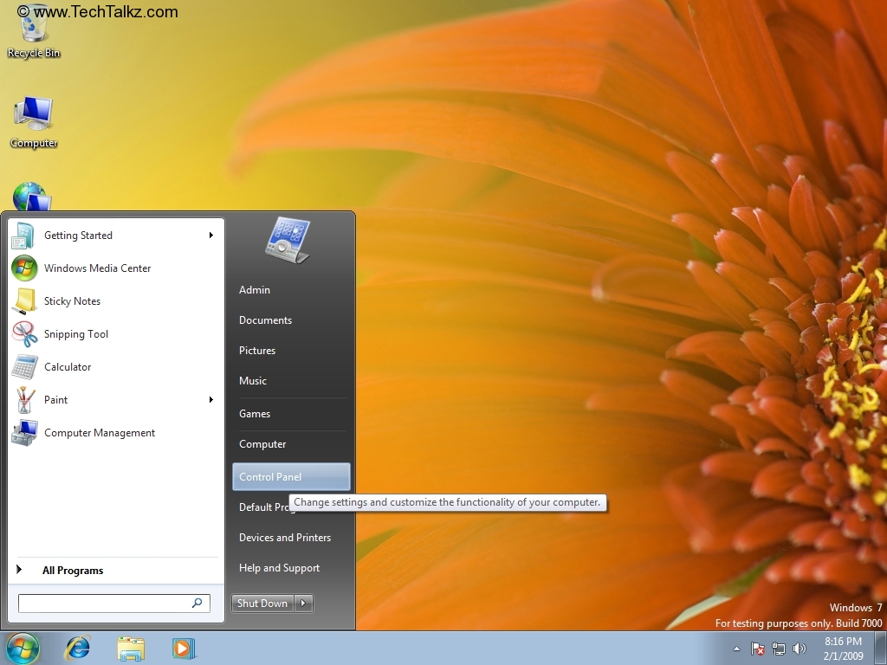Image resolution: width=887 pixels, height=665 pixels.
Task: Expand the Paint submenu arrow
Action: pyautogui.click(x=210, y=399)
